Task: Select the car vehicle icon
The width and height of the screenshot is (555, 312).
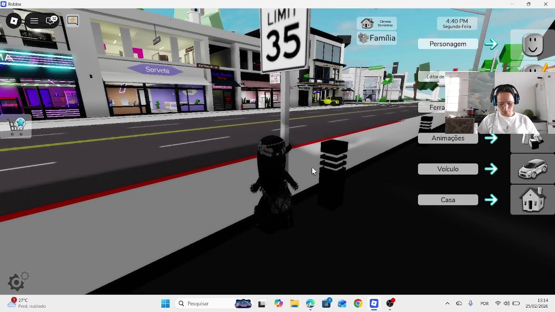Action: (x=533, y=169)
